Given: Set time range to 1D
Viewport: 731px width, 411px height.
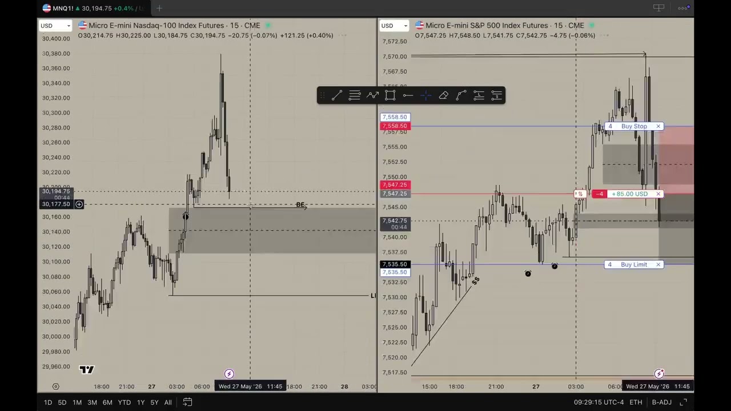Looking at the screenshot, I should point(48,402).
